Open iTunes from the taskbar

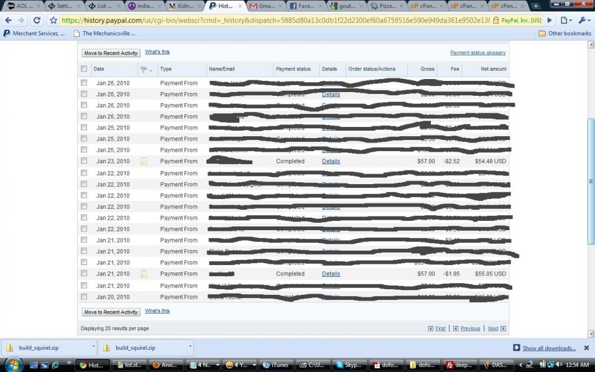(x=276, y=365)
